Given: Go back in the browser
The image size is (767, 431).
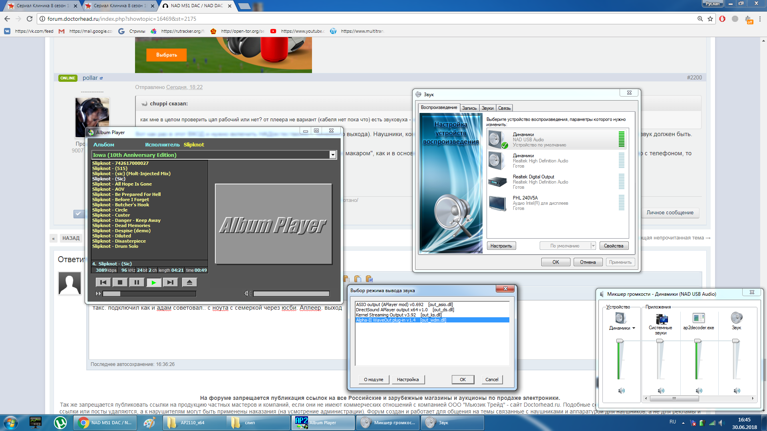Looking at the screenshot, I should [7, 19].
